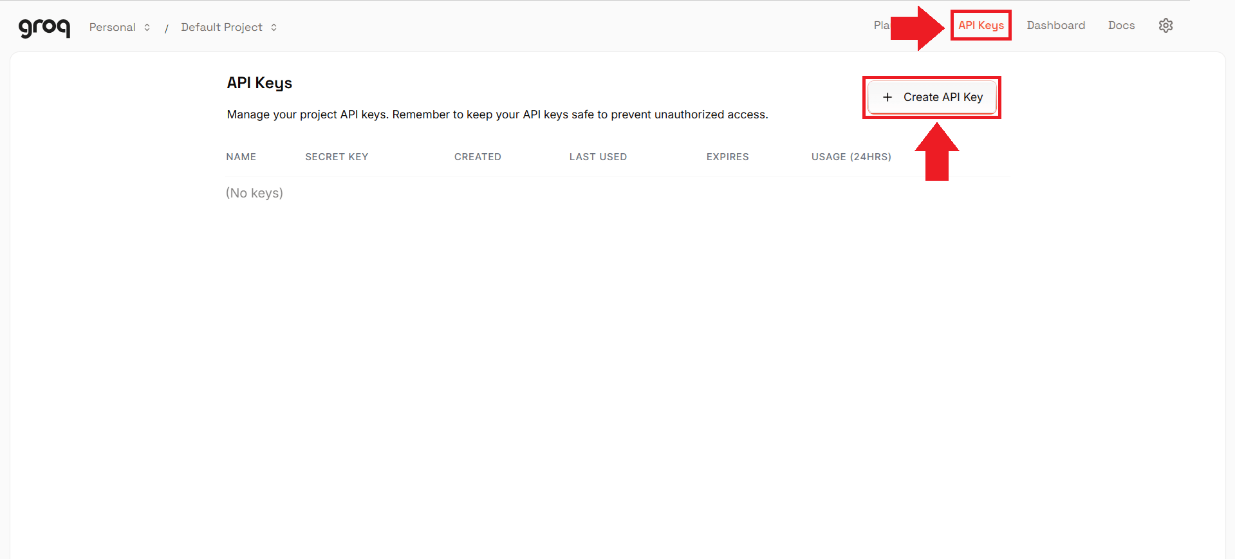This screenshot has height=559, width=1235.
Task: Select the SECRET KEY column header
Action: [x=337, y=157]
